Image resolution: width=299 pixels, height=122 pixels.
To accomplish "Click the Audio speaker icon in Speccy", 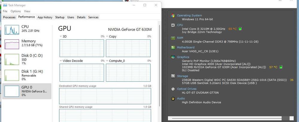I will pos(173,99).
